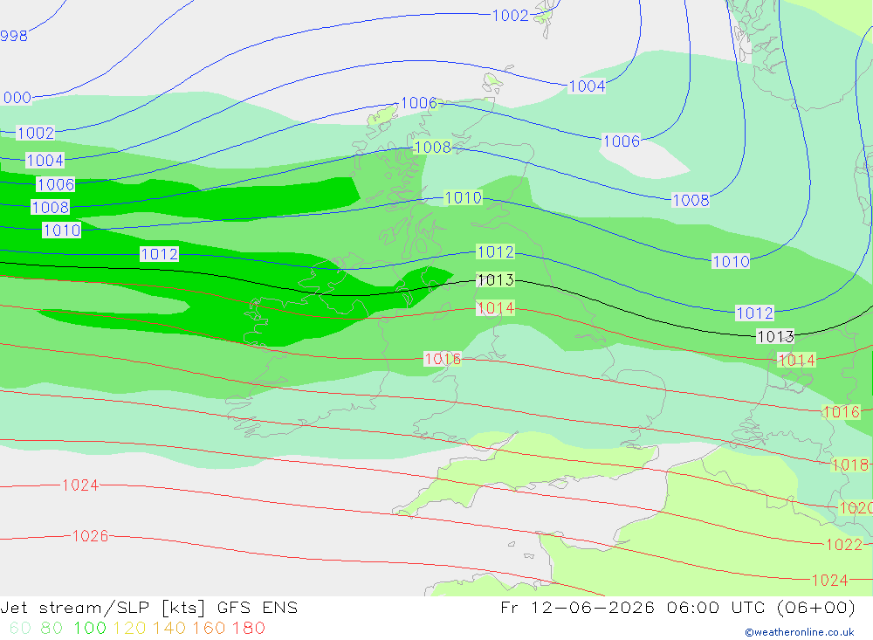Viewport: 873px width, 640px height.
Task: Select the red 1026 isobar label
Action: (90, 535)
